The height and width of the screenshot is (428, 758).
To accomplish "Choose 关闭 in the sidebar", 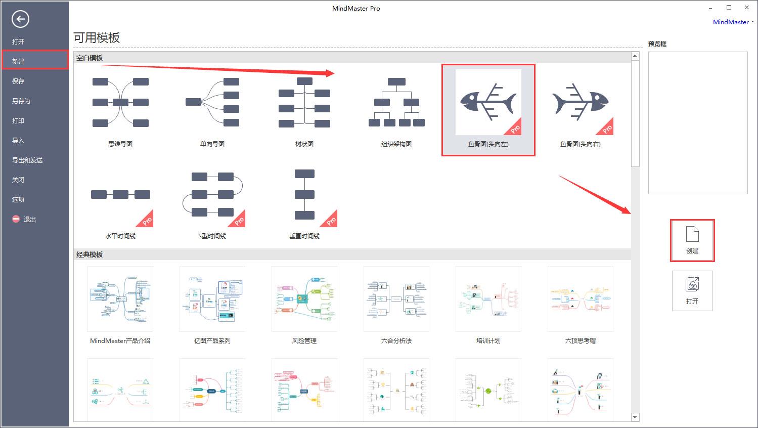I will coord(18,180).
